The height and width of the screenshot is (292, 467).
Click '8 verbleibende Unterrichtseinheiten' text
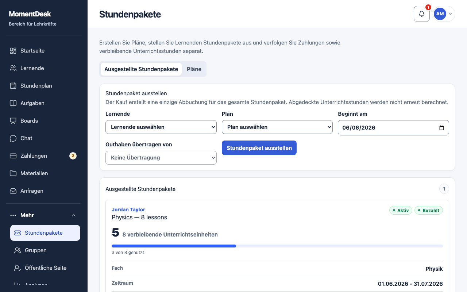coord(170,235)
